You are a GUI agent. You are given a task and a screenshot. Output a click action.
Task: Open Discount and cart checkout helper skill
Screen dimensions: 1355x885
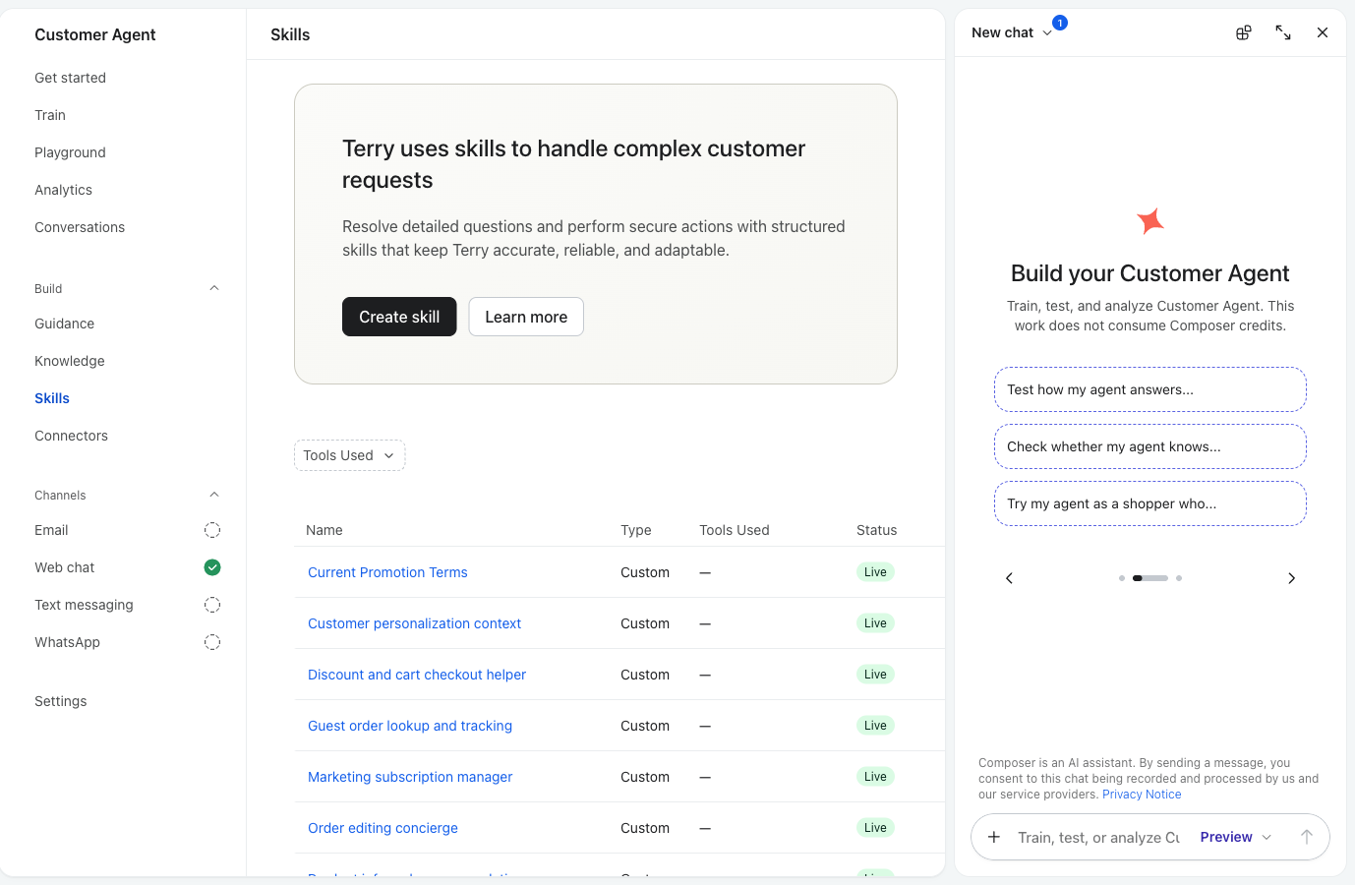click(x=417, y=675)
